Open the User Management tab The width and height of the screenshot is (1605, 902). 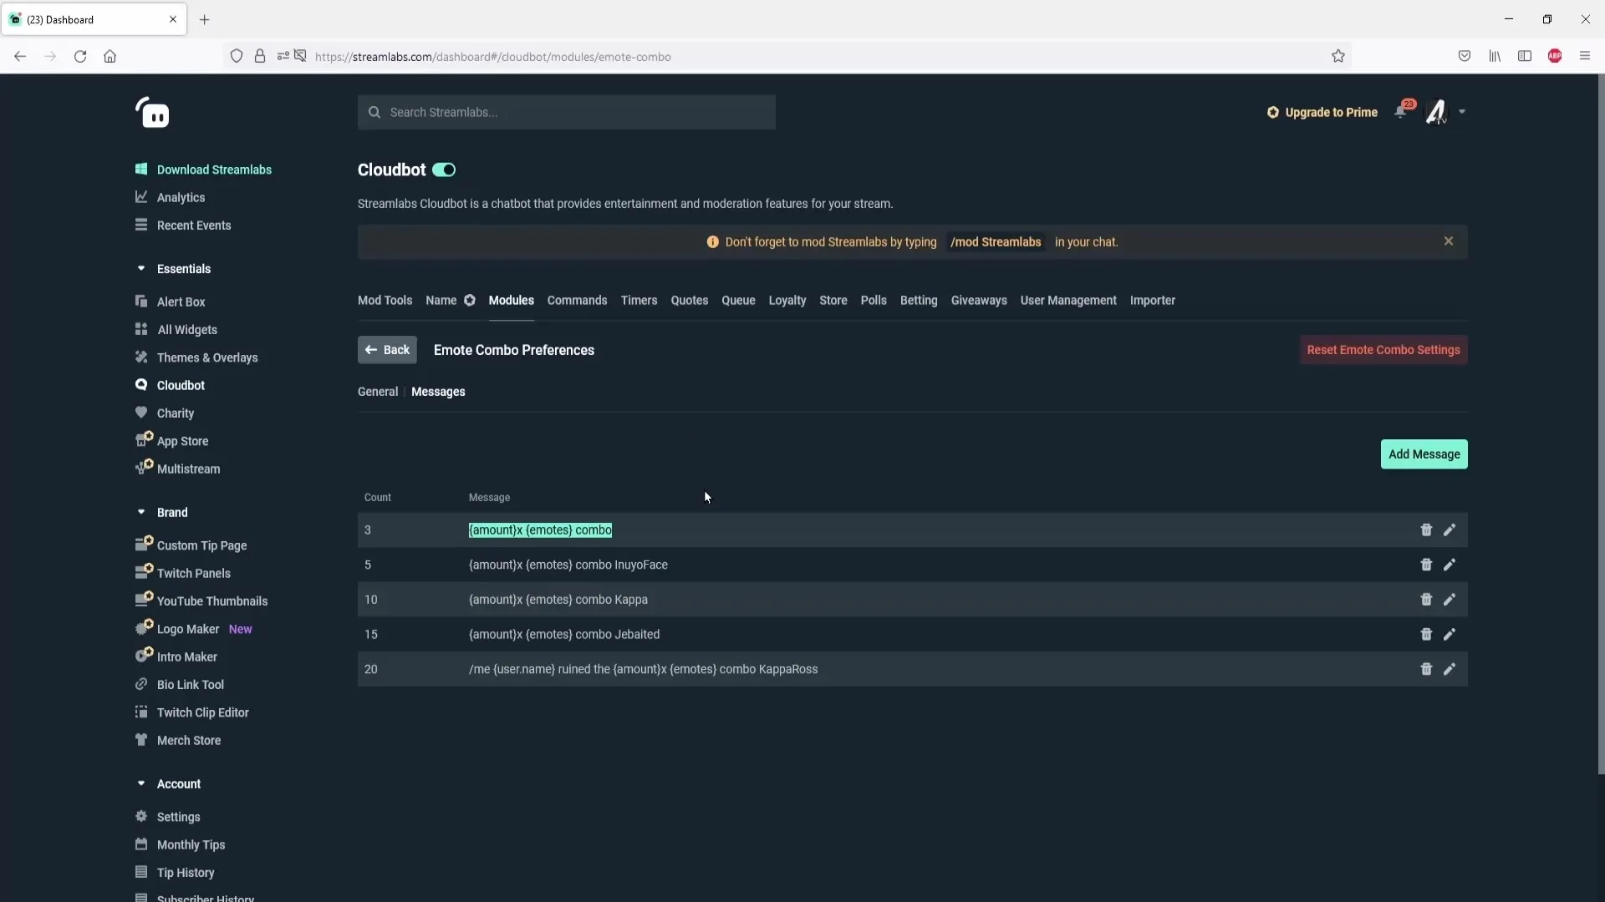point(1068,301)
